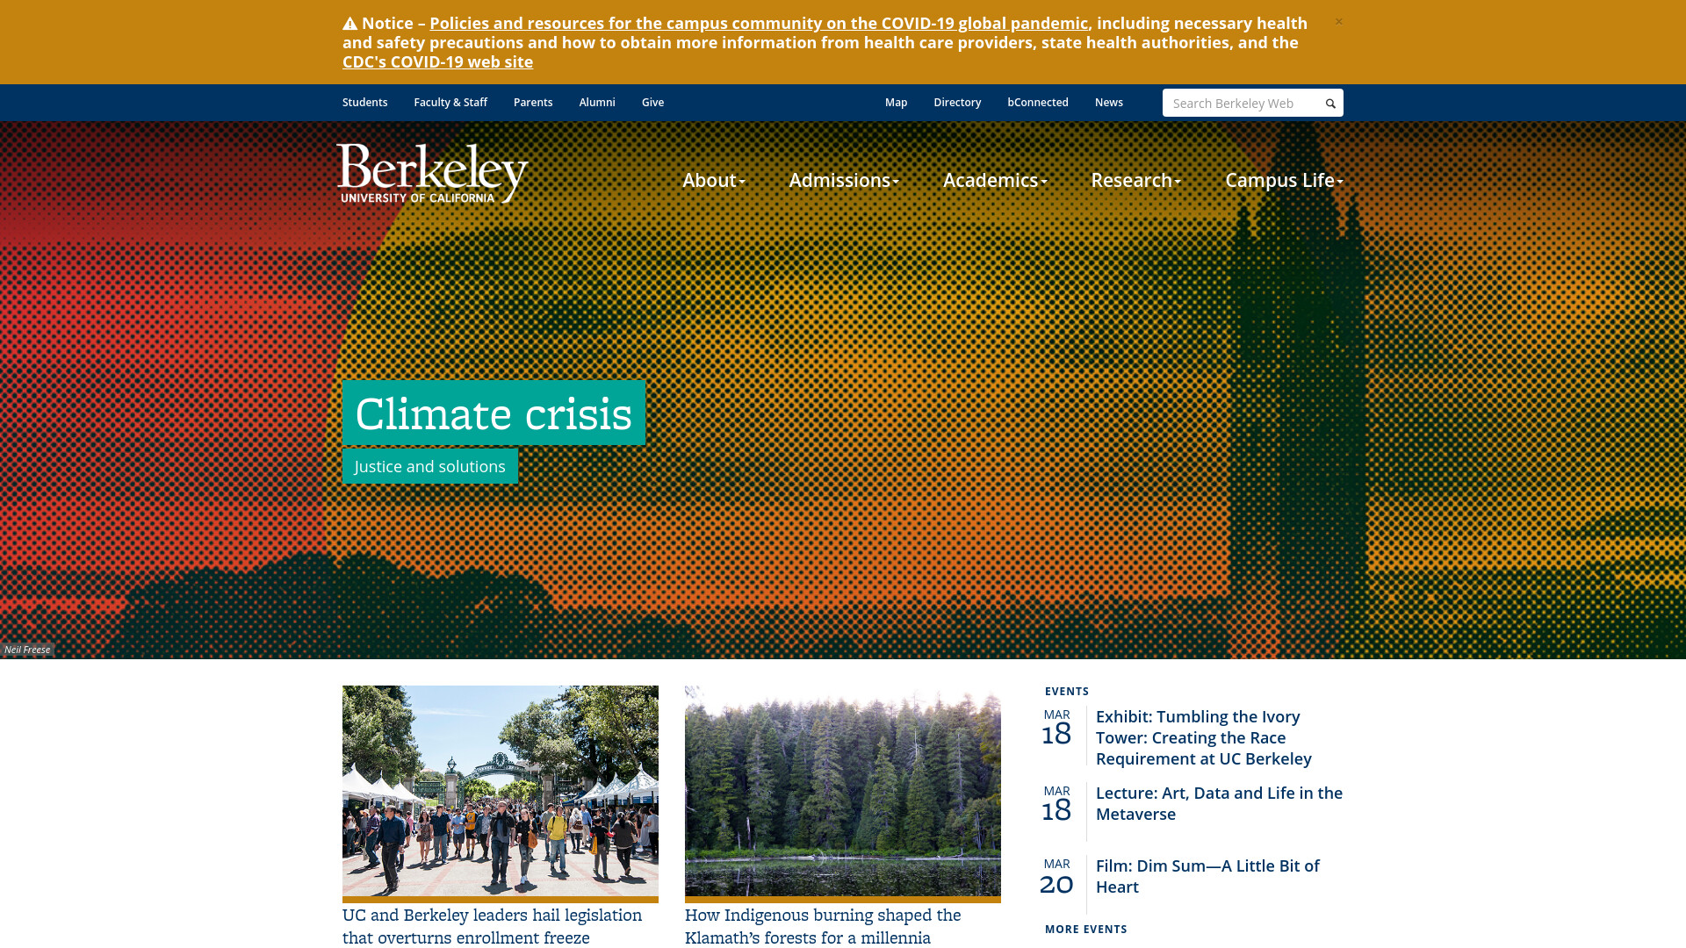This screenshot has width=1686, height=948.
Task: Open the Sather Gate crowd photo thumbnail
Action: 501,791
